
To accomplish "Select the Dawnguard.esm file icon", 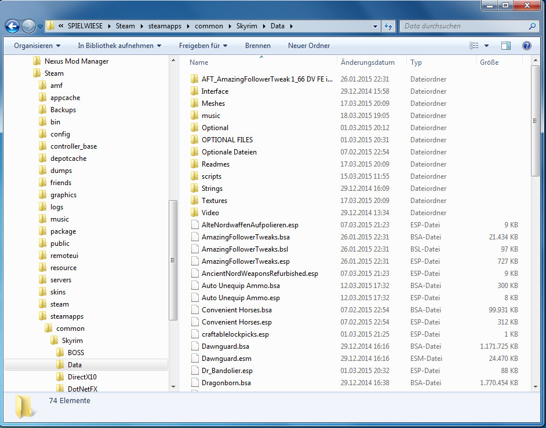I will (x=195, y=359).
